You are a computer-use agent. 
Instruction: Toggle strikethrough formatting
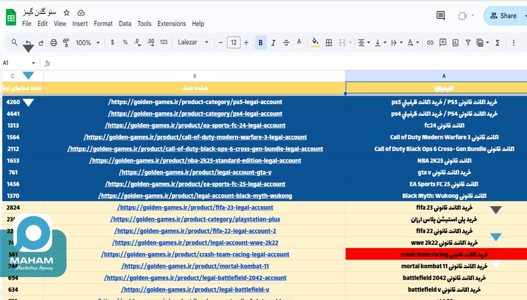point(286,43)
